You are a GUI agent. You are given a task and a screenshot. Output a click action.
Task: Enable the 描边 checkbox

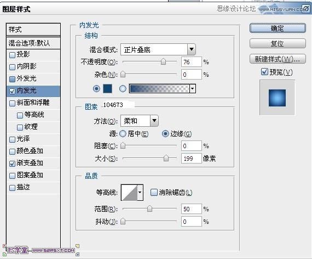13,188
